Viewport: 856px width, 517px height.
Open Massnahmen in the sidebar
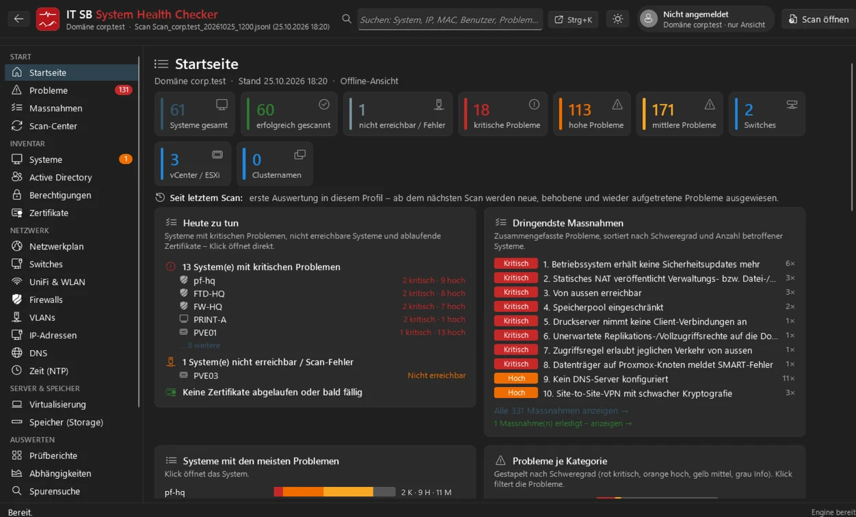click(x=71, y=108)
